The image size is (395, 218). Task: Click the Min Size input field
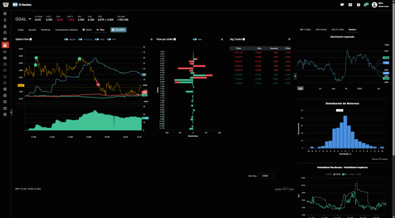tap(266, 176)
